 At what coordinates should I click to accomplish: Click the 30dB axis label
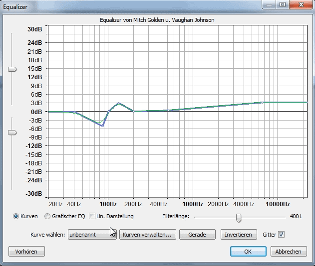35,29
